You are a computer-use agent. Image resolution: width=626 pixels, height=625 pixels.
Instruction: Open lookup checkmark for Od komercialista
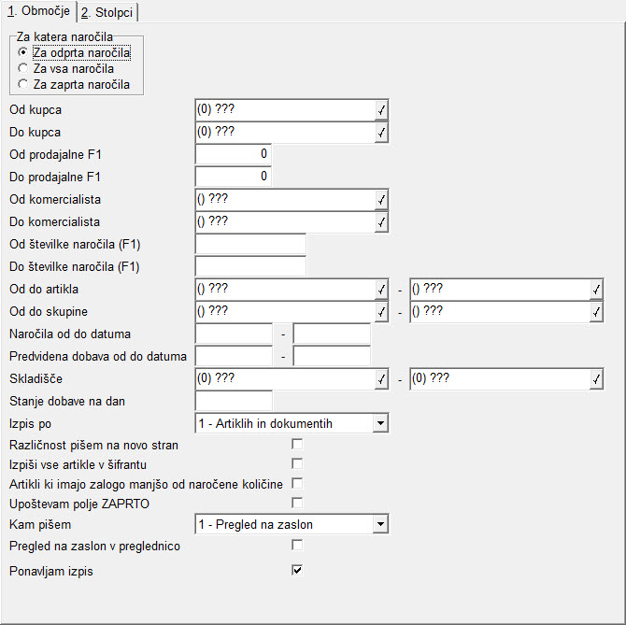coord(381,200)
